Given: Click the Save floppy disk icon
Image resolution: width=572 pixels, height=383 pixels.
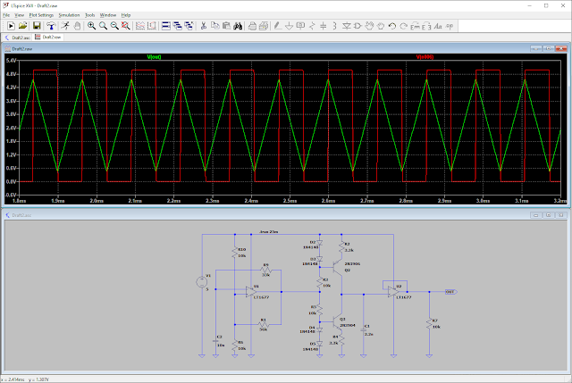Looking at the screenshot, I should pos(37,26).
